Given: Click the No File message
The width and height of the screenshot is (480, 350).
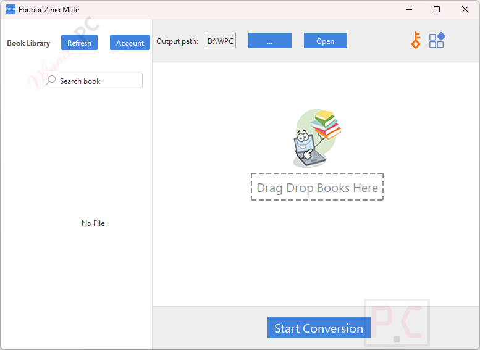Looking at the screenshot, I should pyautogui.click(x=93, y=223).
